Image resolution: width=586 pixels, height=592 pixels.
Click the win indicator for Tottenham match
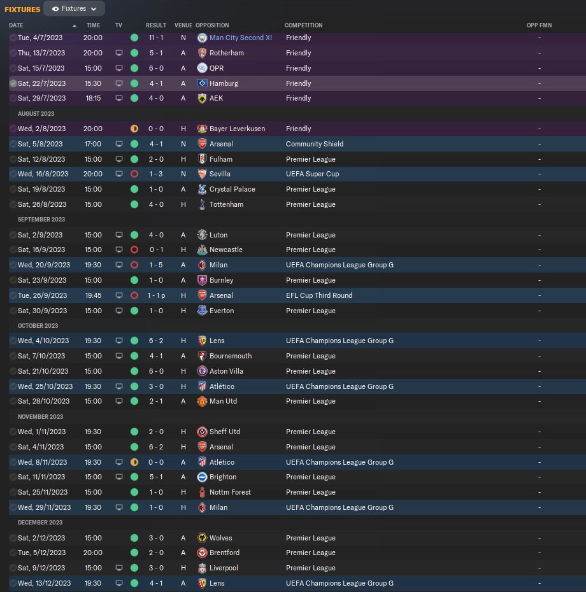click(134, 204)
